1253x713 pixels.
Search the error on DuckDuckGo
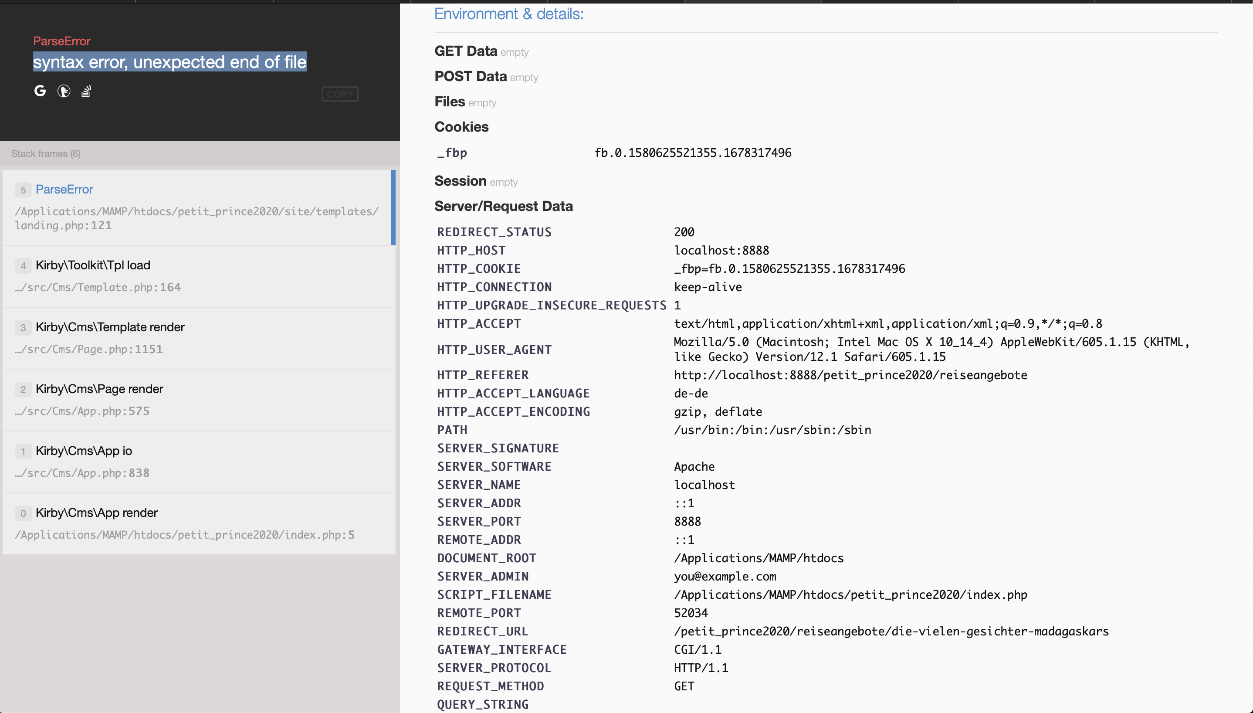click(x=64, y=91)
